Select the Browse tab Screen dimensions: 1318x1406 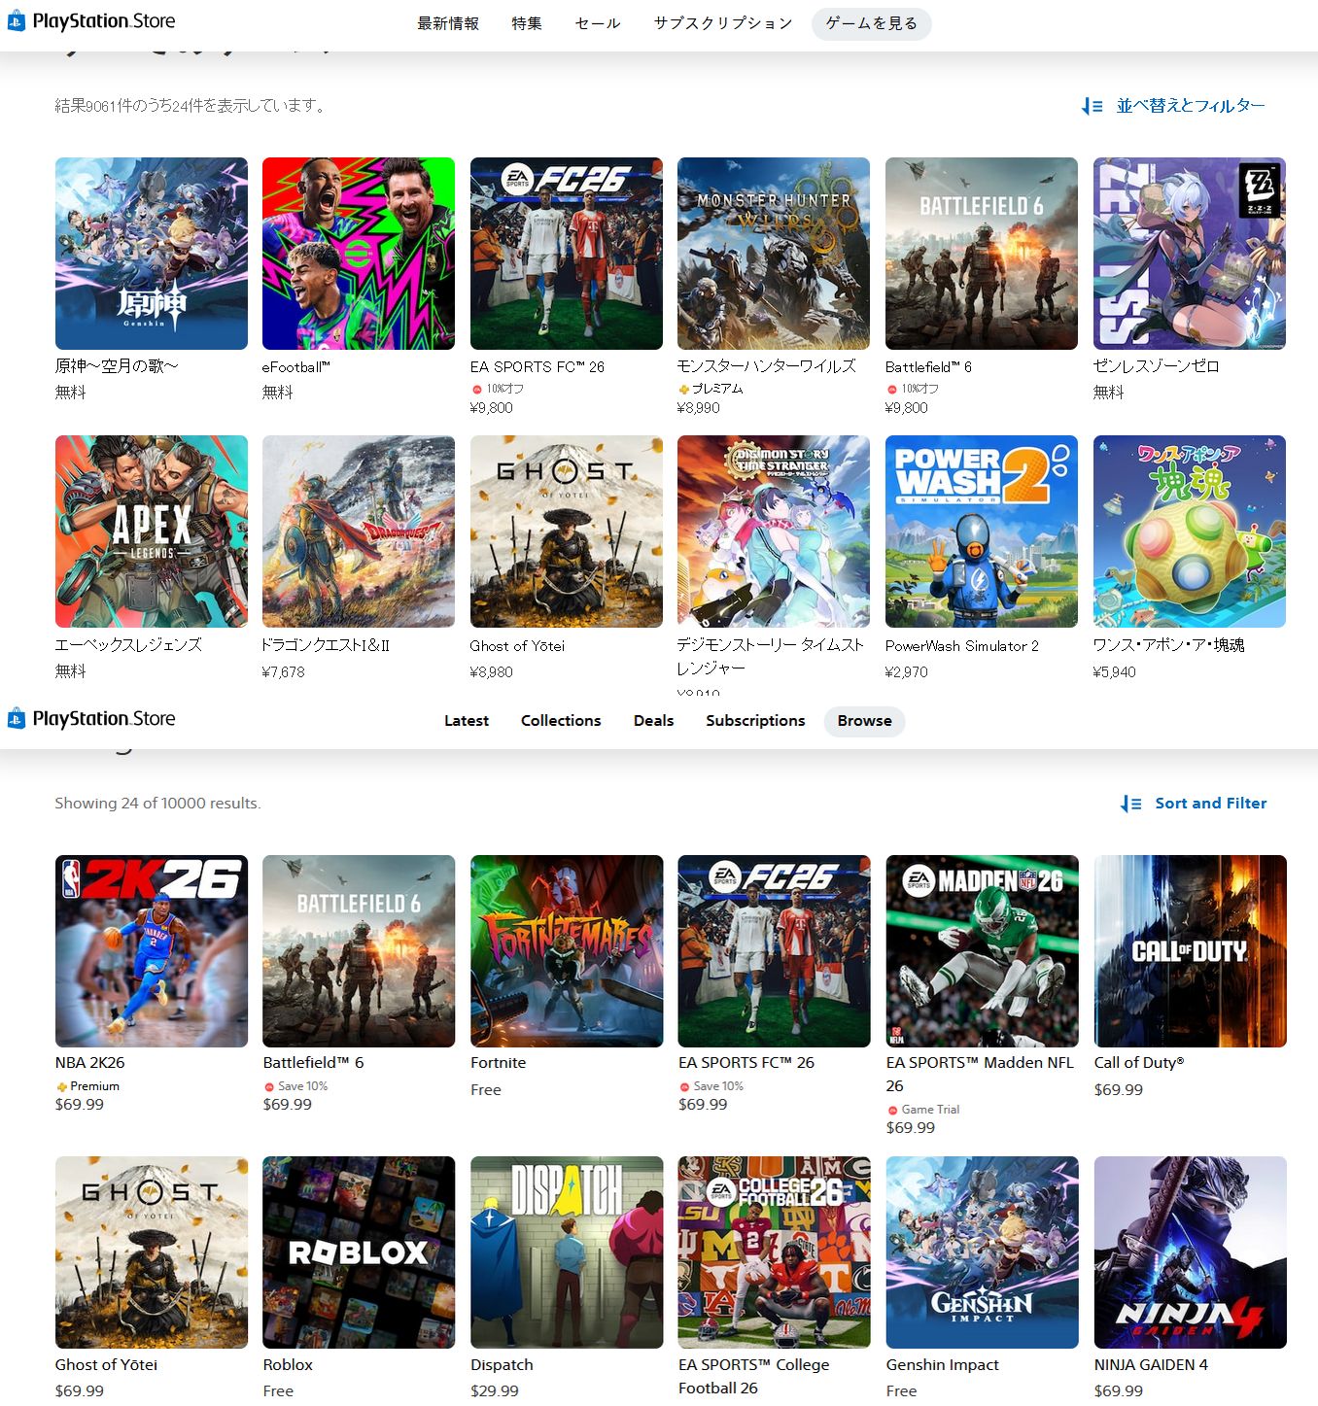click(865, 721)
